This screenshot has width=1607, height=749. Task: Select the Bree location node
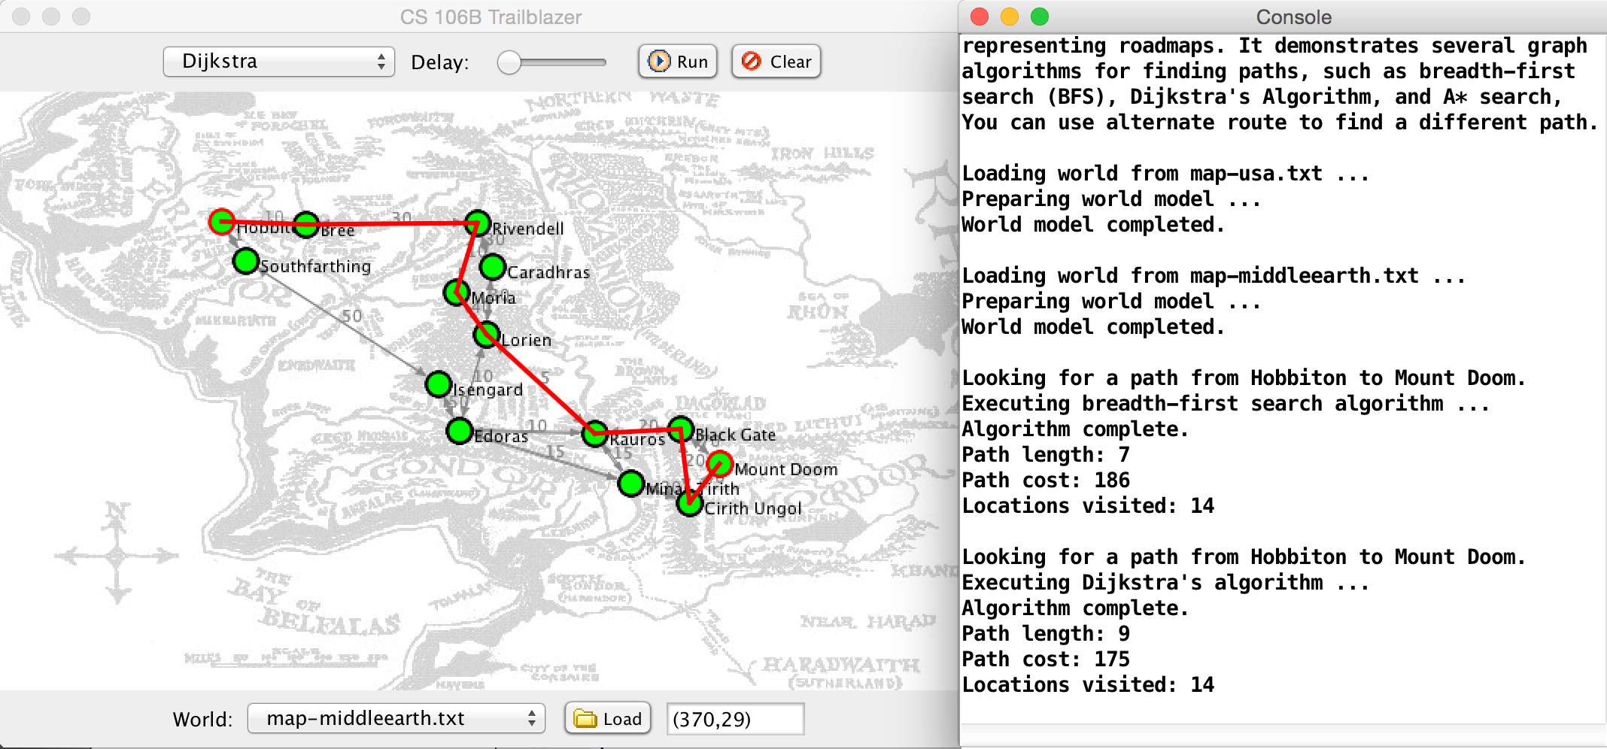[x=306, y=224]
